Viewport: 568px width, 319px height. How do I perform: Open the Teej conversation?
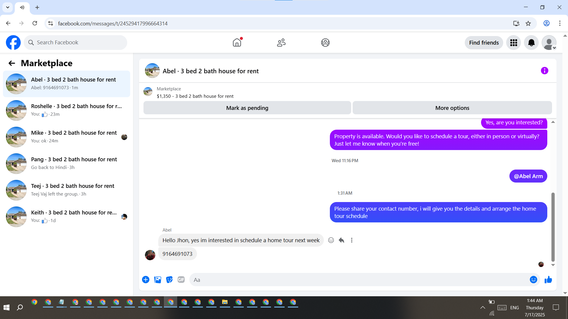[67, 190]
